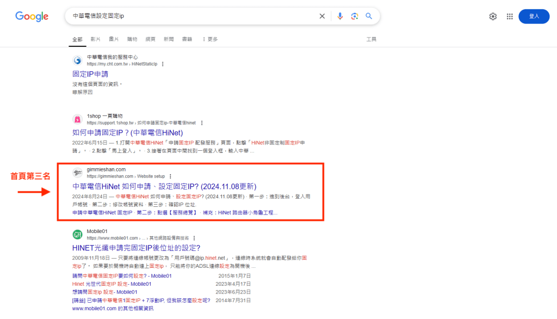Image resolution: width=557 pixels, height=319 pixels.
Task: Switch to the 網頁 tab
Action: [x=150, y=39]
